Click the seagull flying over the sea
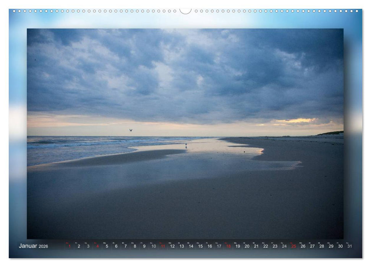Viewport: 371px width, 267px height. [130, 131]
